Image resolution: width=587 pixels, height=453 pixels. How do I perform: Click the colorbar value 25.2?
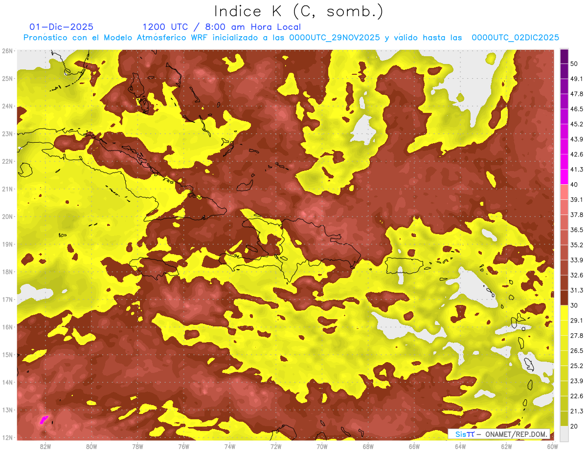coord(577,366)
